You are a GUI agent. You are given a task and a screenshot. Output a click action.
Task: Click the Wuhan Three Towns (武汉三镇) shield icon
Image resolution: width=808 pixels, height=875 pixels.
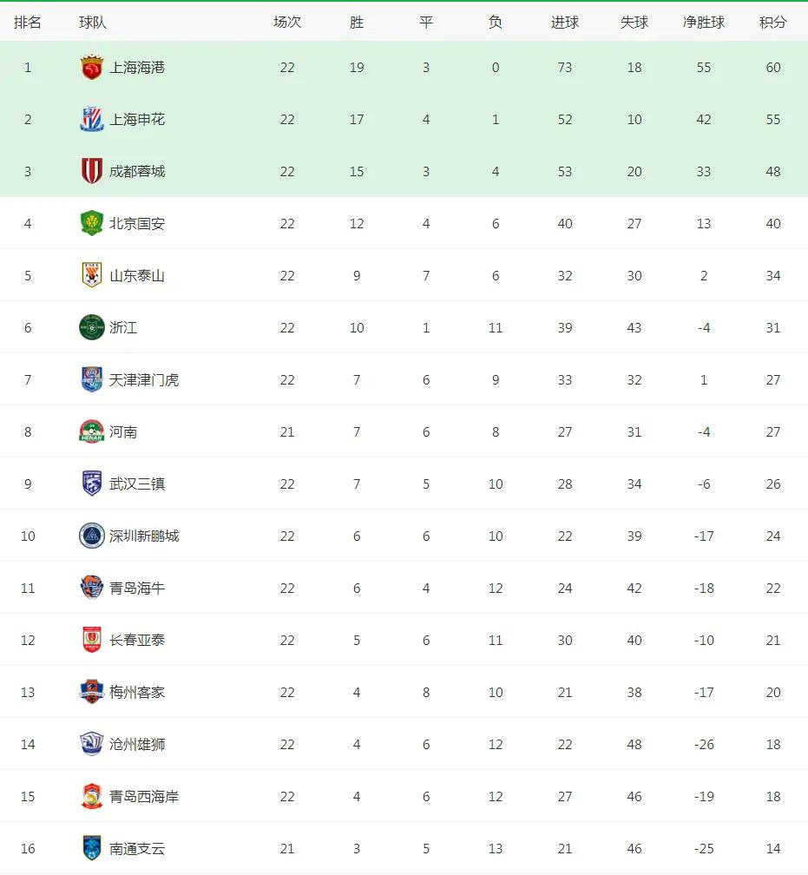tap(91, 484)
